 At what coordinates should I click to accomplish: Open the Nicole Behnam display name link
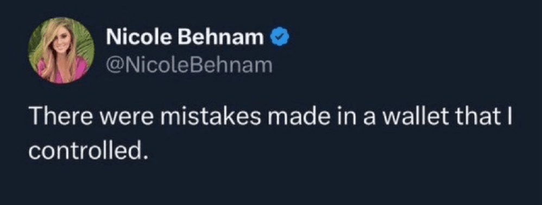185,37
